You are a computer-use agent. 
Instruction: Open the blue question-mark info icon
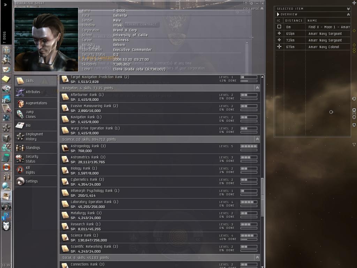pos(6,216)
